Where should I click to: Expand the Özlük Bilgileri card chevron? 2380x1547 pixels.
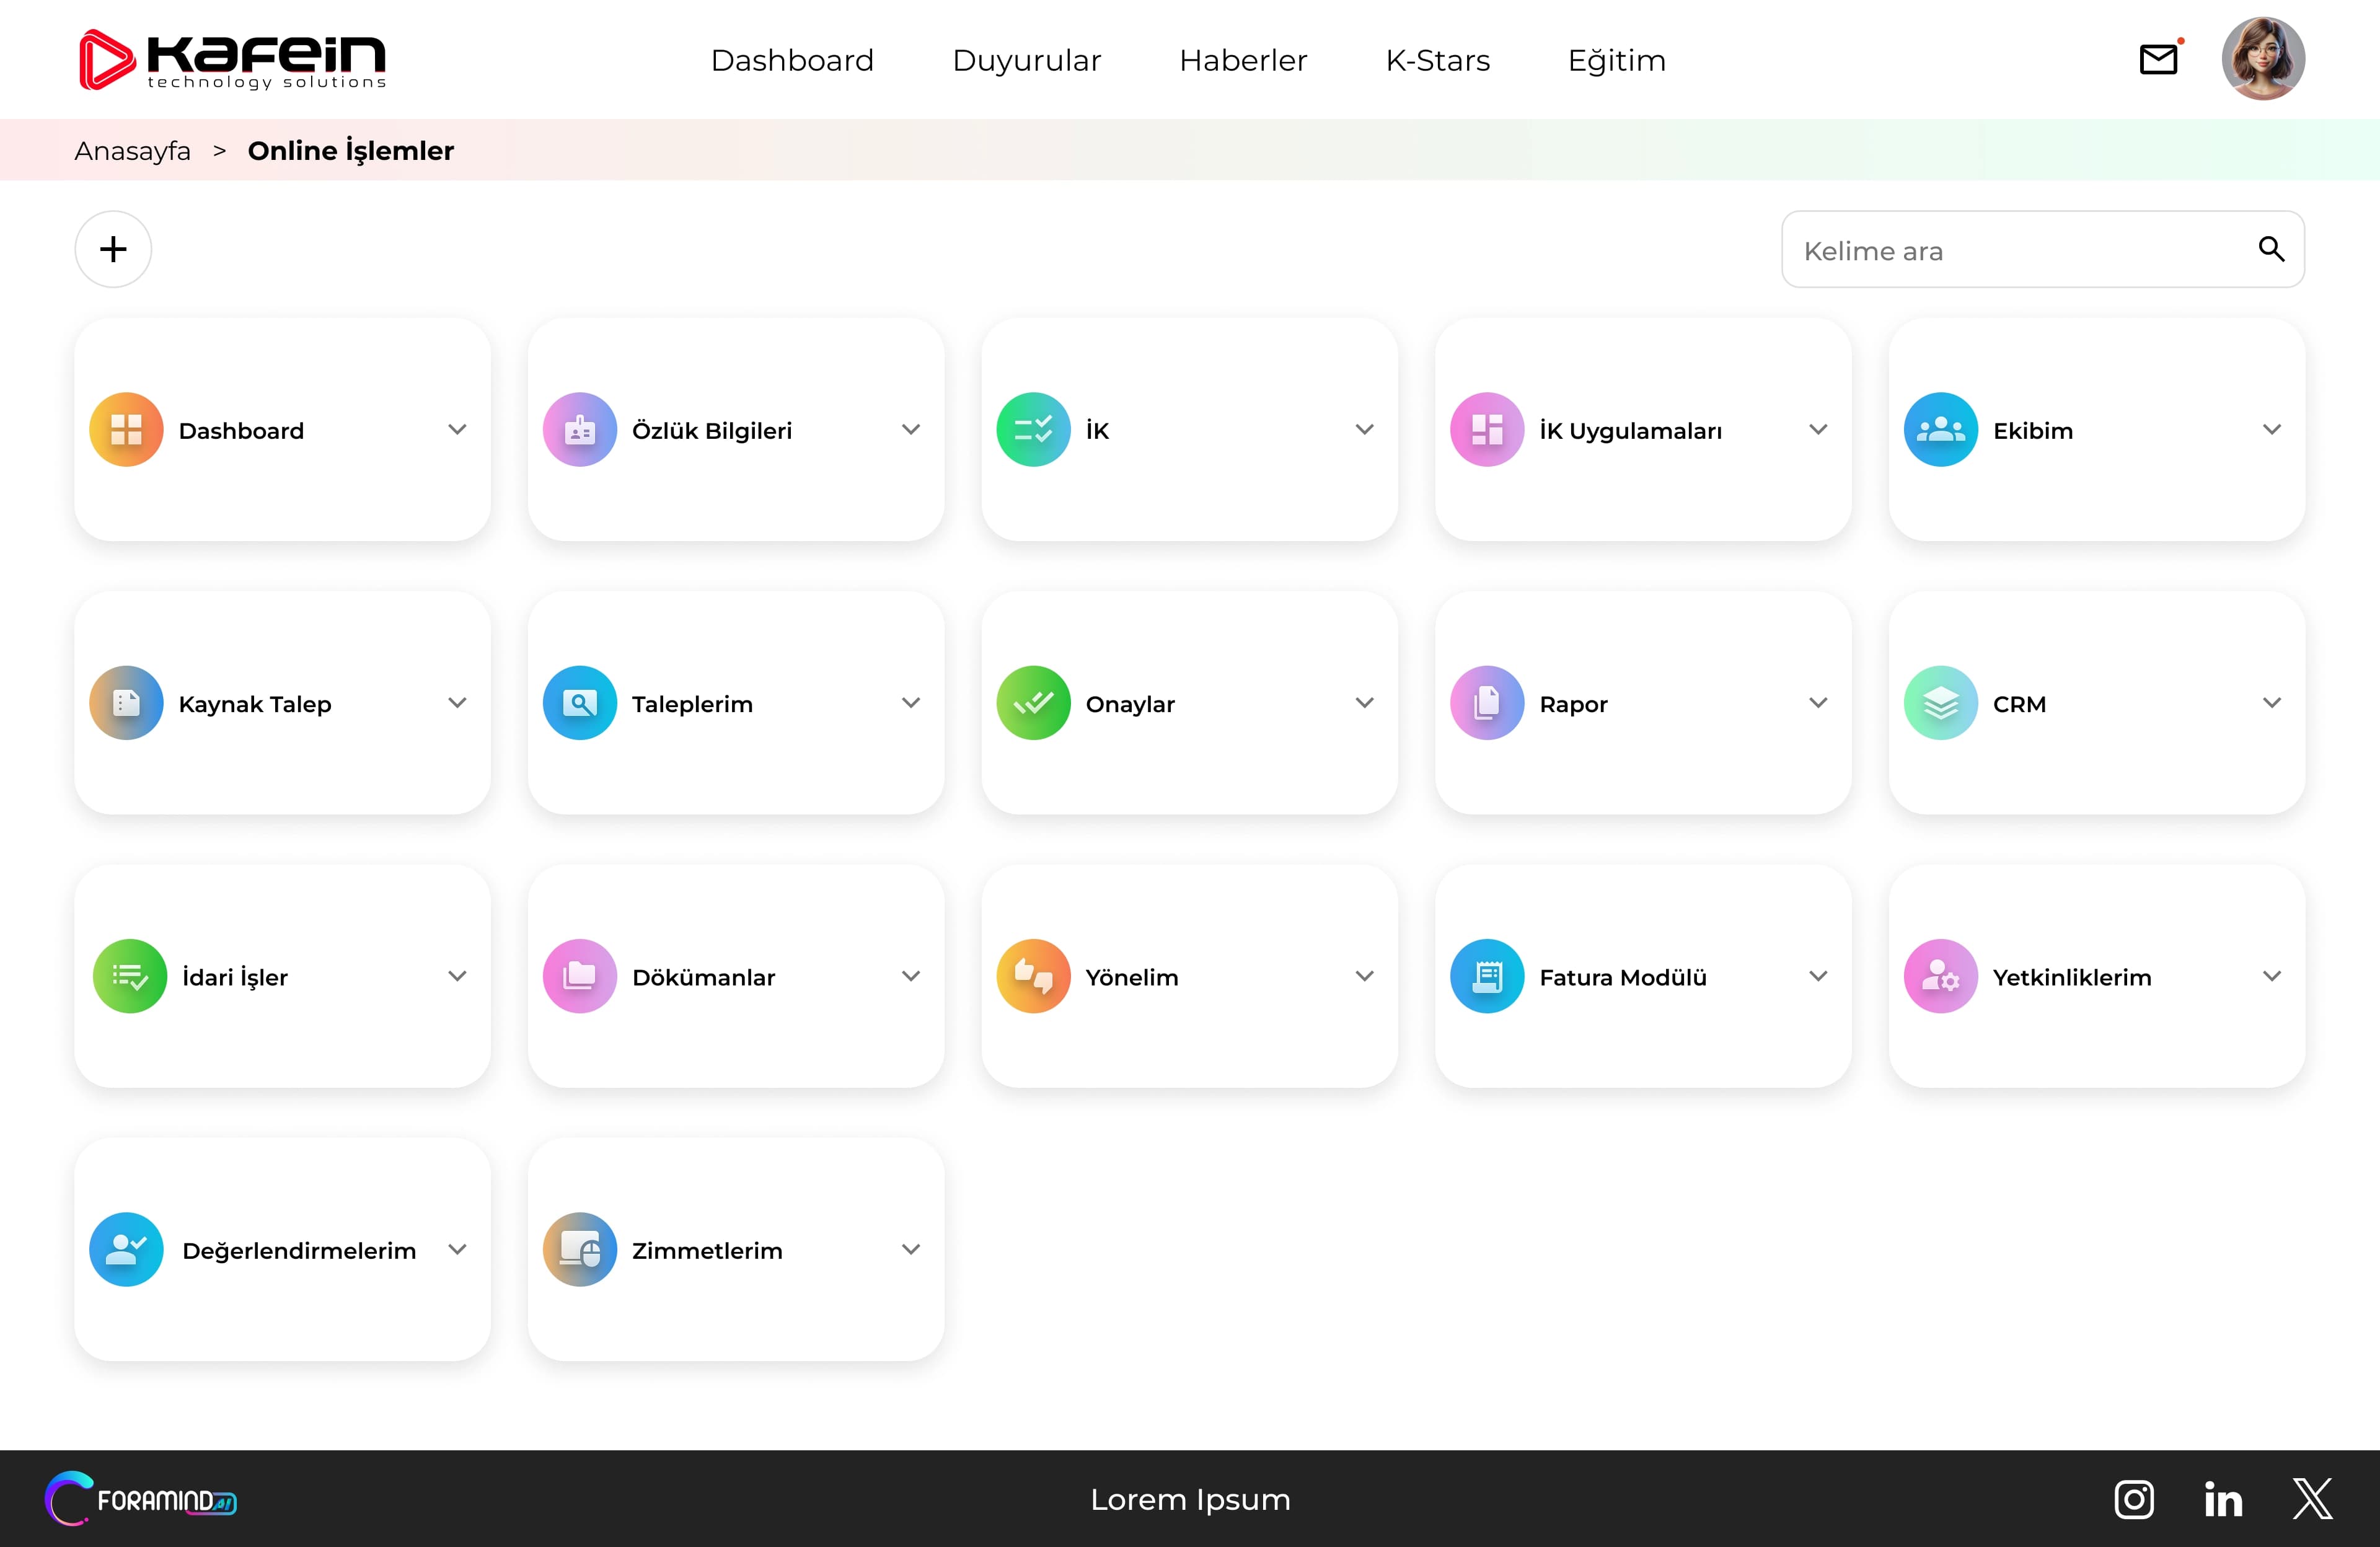[911, 430]
